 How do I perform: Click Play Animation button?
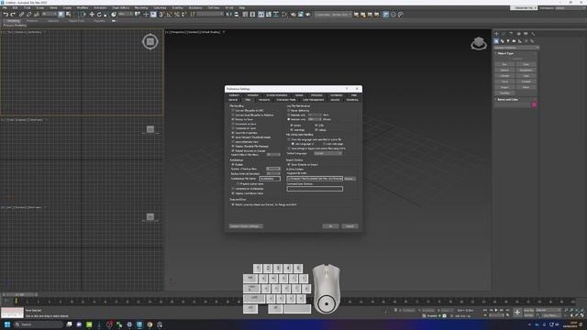point(496,310)
